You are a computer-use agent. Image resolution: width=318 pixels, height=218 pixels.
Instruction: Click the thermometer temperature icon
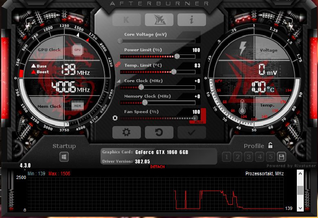(x=242, y=107)
